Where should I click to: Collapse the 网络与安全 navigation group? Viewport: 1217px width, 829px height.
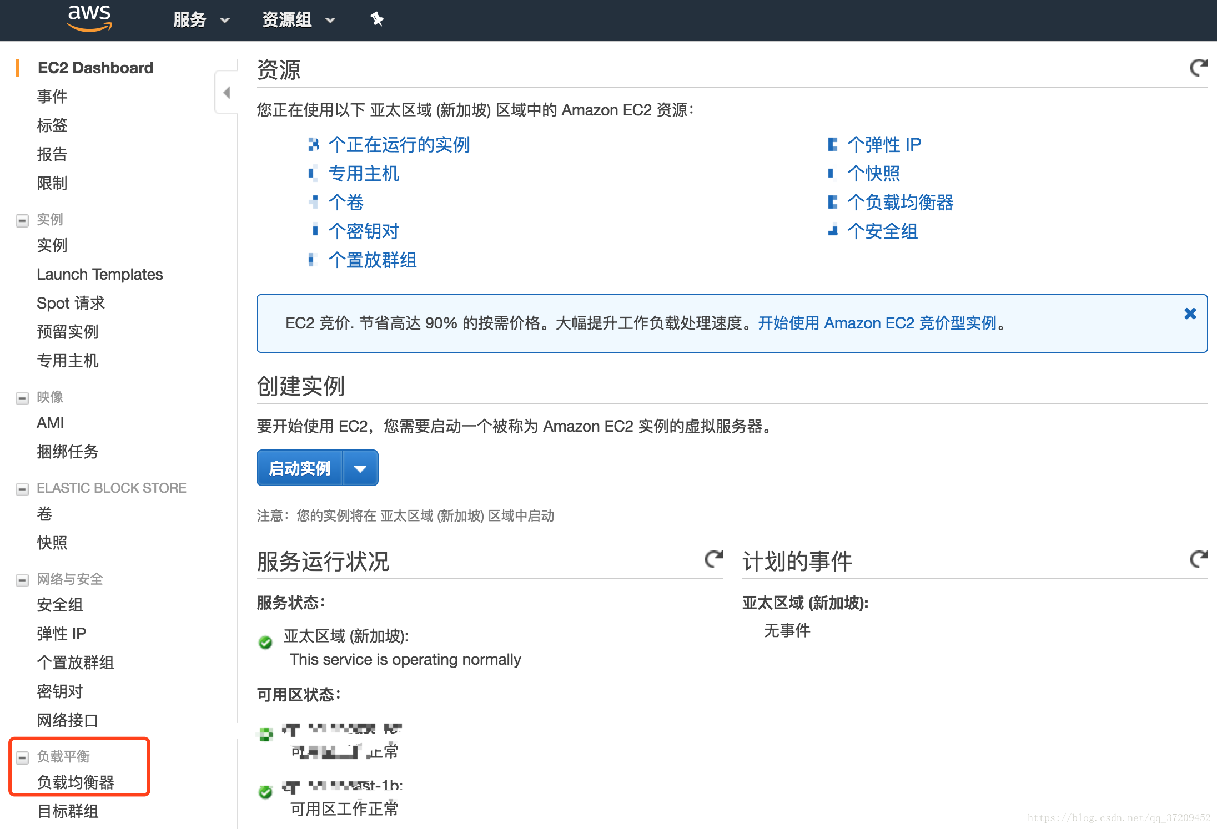tap(22, 580)
